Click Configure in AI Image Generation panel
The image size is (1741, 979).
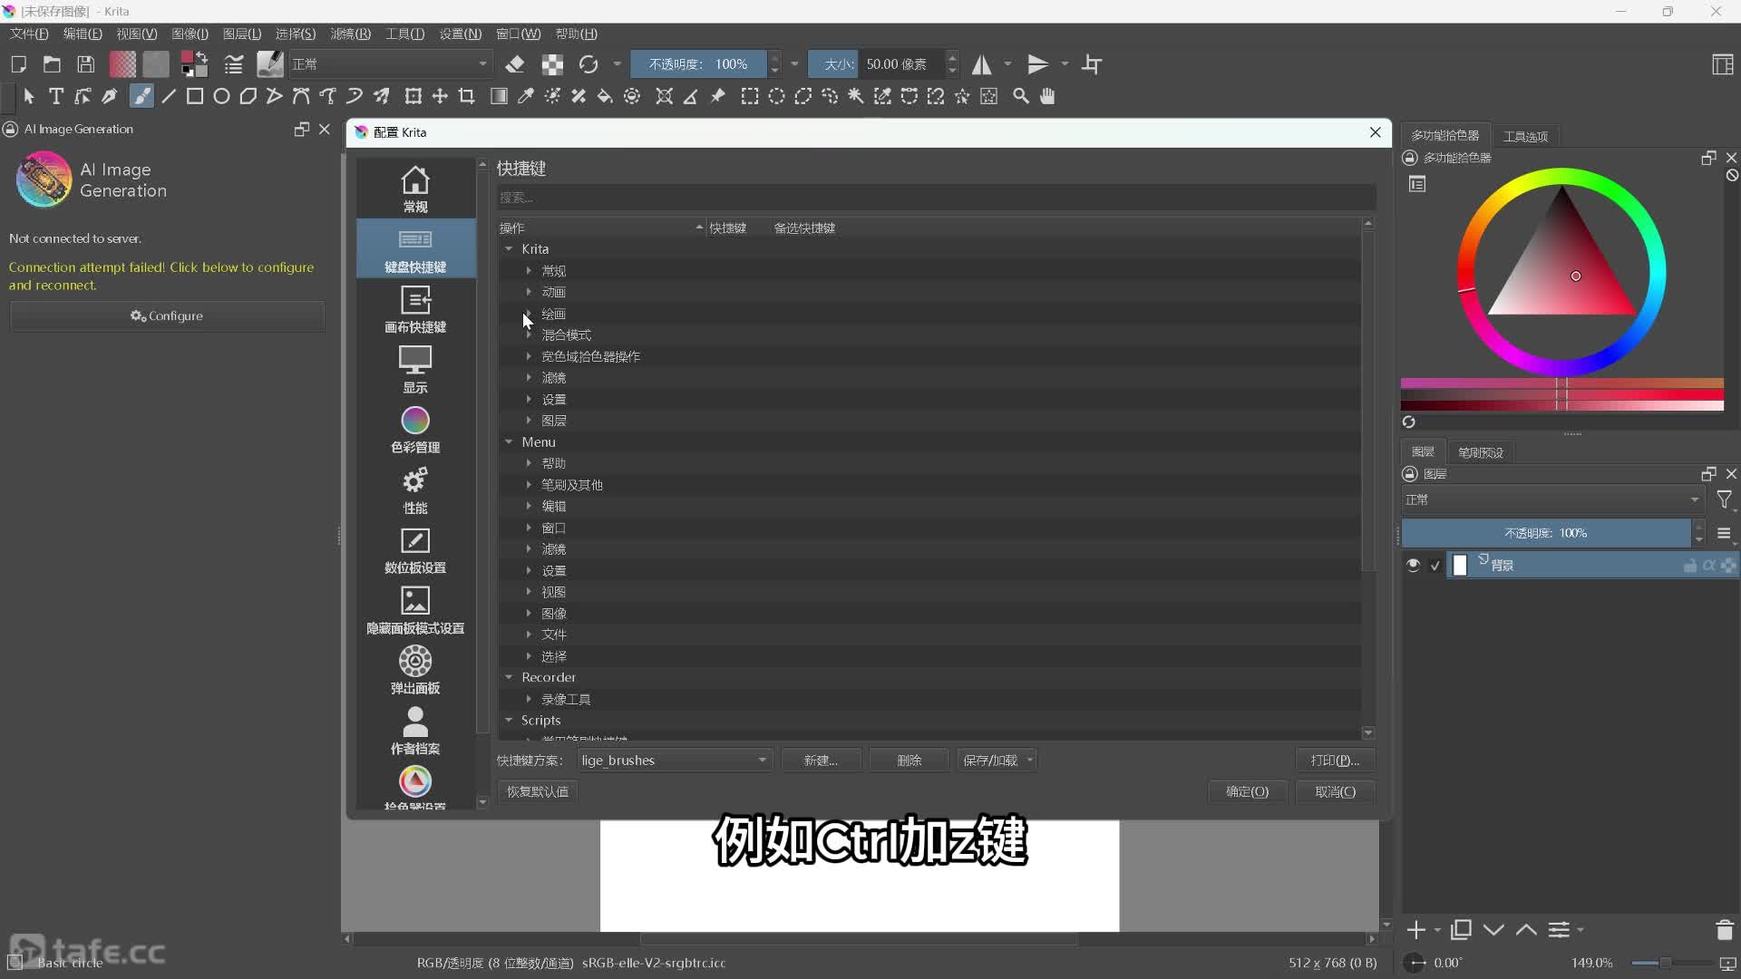167,316
